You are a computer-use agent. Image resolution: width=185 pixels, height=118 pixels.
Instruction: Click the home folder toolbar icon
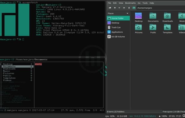point(134,8)
